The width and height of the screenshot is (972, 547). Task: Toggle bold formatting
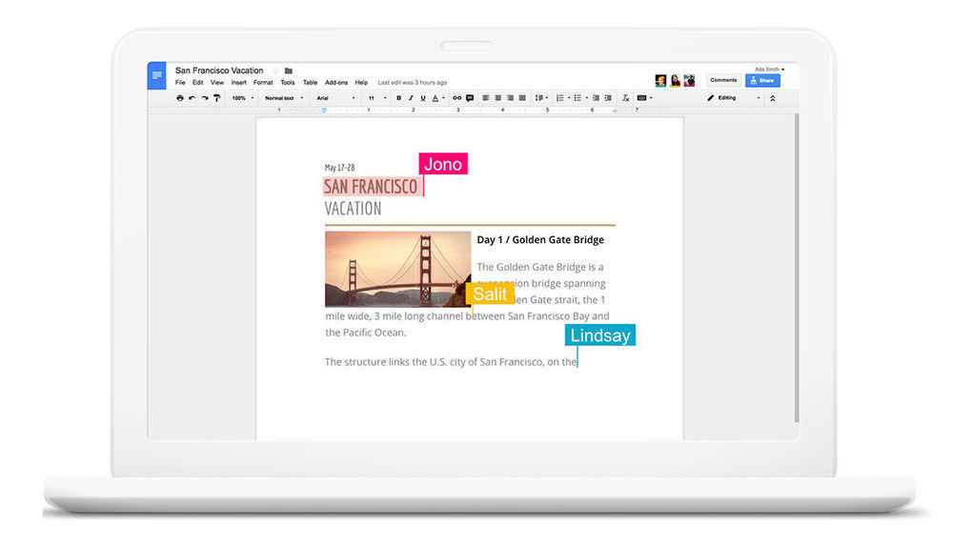[398, 98]
